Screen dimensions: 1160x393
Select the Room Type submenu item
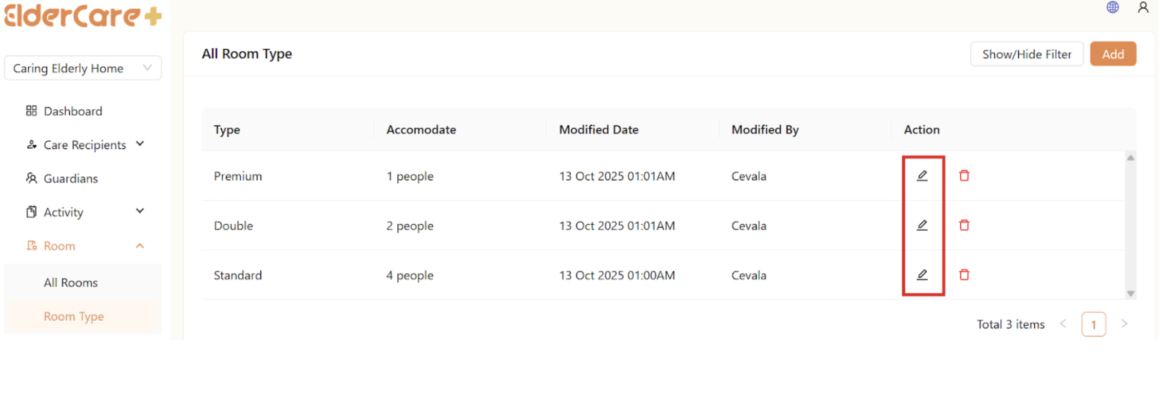click(73, 317)
